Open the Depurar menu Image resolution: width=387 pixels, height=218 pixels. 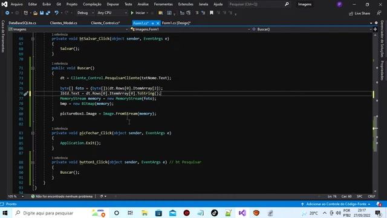point(113,4)
